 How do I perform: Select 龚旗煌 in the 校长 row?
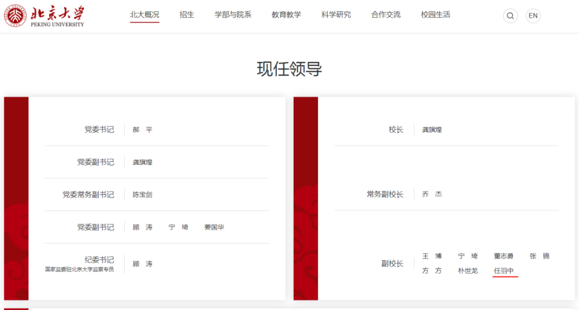click(432, 130)
